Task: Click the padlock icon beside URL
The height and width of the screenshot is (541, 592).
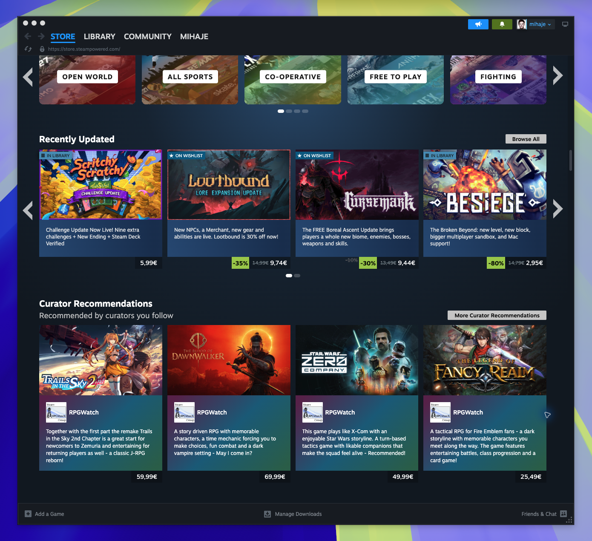Action: [42, 49]
